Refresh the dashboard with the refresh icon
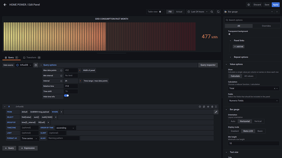Screen dimensions: 282x158 coord(218,12)
